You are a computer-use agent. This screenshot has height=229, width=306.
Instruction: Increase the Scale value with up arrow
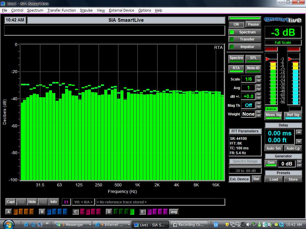coord(258,77)
